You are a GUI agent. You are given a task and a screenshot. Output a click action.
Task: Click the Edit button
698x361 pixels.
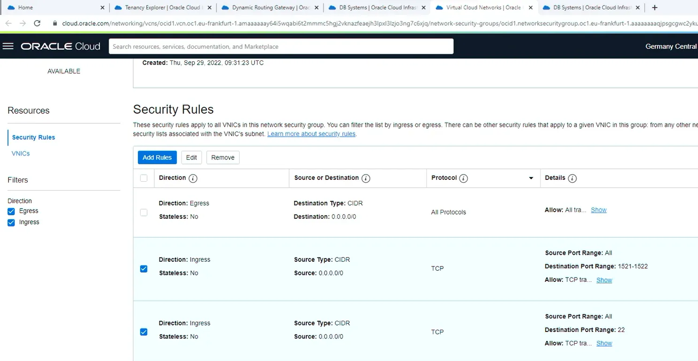191,157
